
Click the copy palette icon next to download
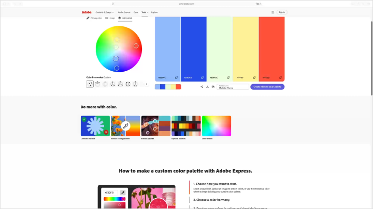(x=213, y=87)
